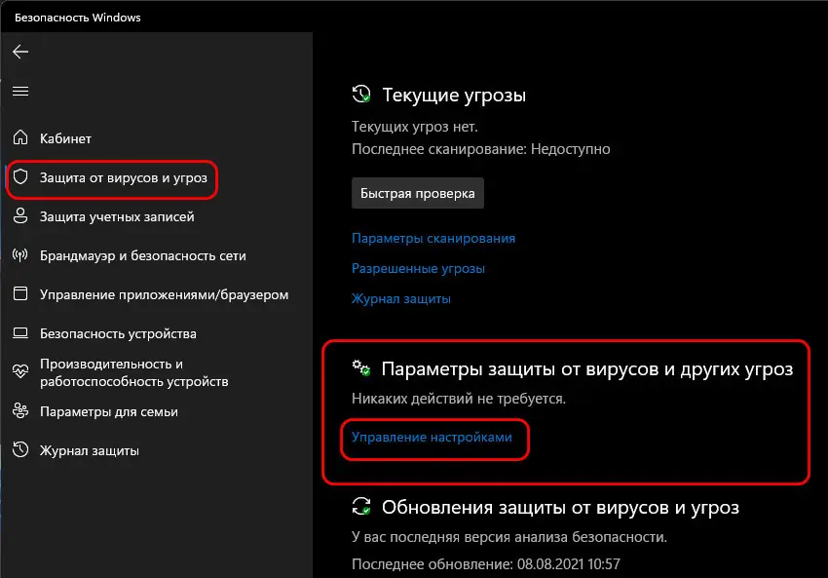Image resolution: width=828 pixels, height=578 pixels.
Task: Open the Разрешенные угрозы link
Action: point(418,268)
